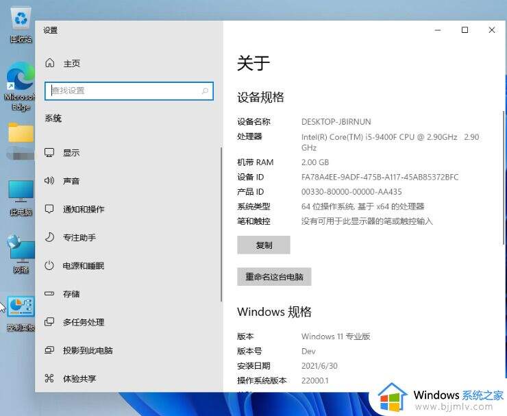Launch Microsoft Edge from the desktop
Image resolution: width=507 pixels, height=416 pixels.
coord(19,86)
